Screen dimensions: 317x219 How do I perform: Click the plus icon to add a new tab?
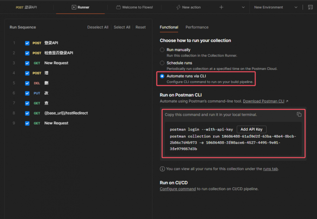[221, 7]
